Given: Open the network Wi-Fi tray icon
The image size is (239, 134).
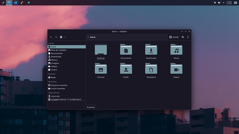Looking at the screenshot, I should pos(215,3).
